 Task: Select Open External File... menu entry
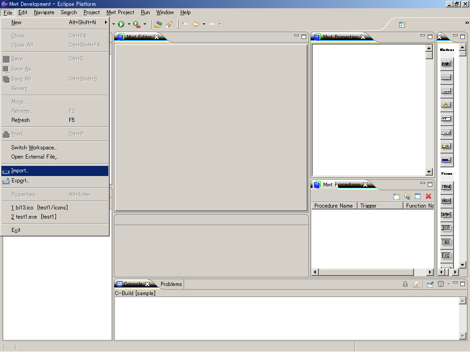[x=55, y=157]
